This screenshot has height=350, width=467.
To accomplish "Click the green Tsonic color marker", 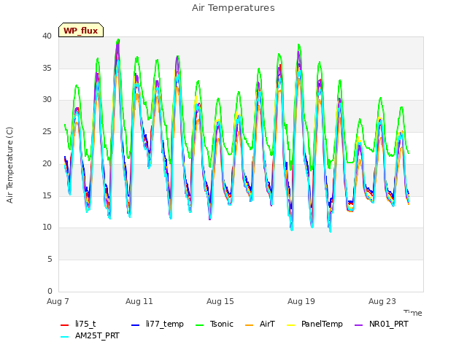I will tap(199, 325).
